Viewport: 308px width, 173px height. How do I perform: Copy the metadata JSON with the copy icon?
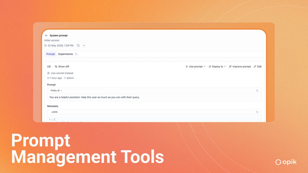point(257,112)
